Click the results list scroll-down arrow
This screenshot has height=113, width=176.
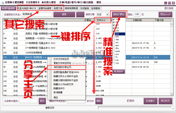point(172,94)
